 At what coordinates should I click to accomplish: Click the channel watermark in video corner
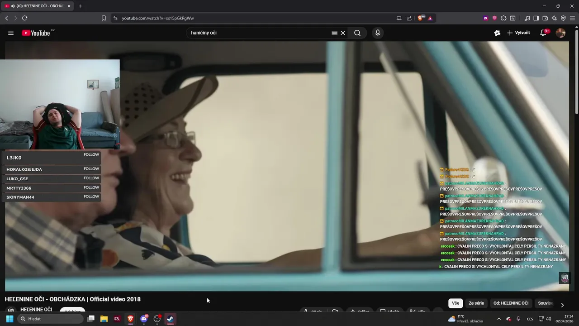564,278
